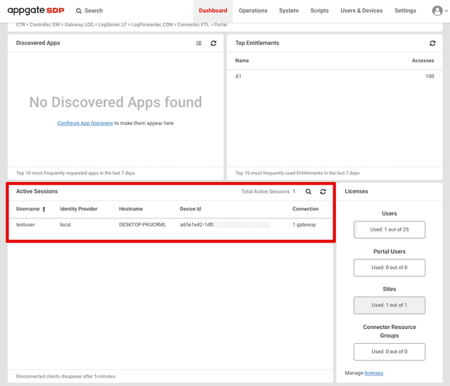Search within Active Sessions

point(308,191)
